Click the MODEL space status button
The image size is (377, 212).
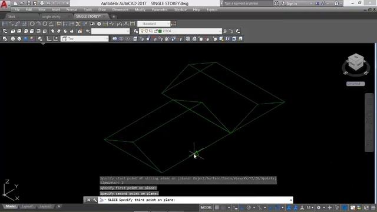(x=206, y=207)
